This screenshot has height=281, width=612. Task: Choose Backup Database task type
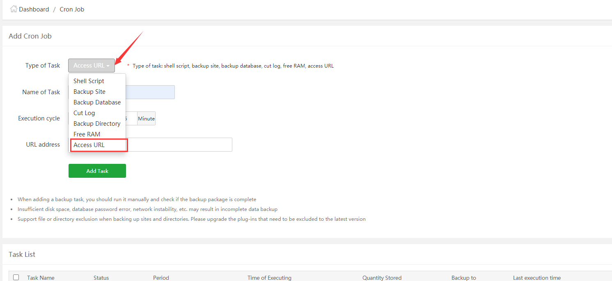pos(97,102)
